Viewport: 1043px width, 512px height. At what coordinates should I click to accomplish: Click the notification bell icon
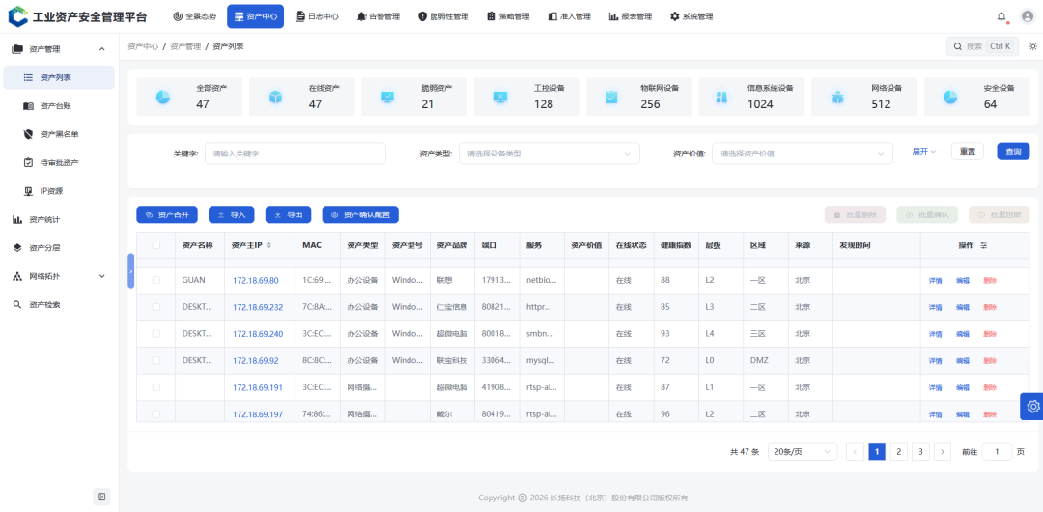(x=1001, y=16)
